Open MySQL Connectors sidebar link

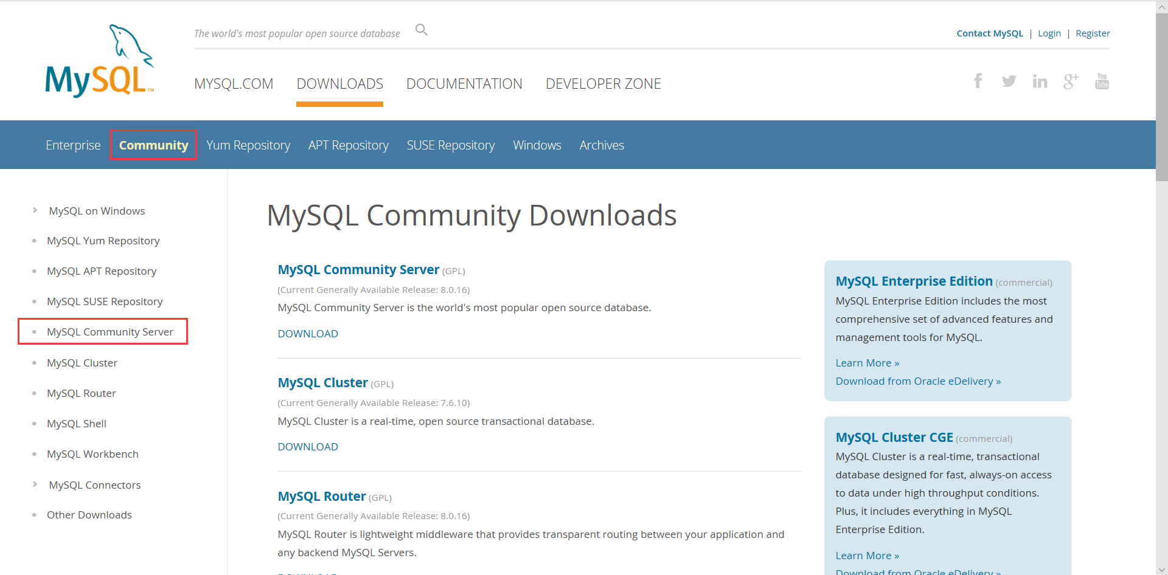click(x=95, y=485)
